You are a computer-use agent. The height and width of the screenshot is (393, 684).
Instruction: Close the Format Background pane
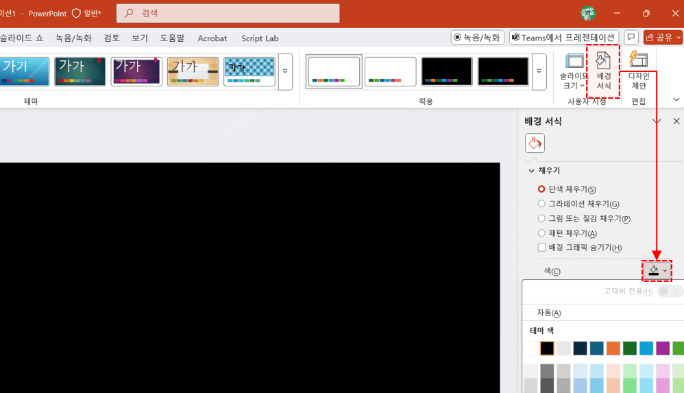click(676, 121)
